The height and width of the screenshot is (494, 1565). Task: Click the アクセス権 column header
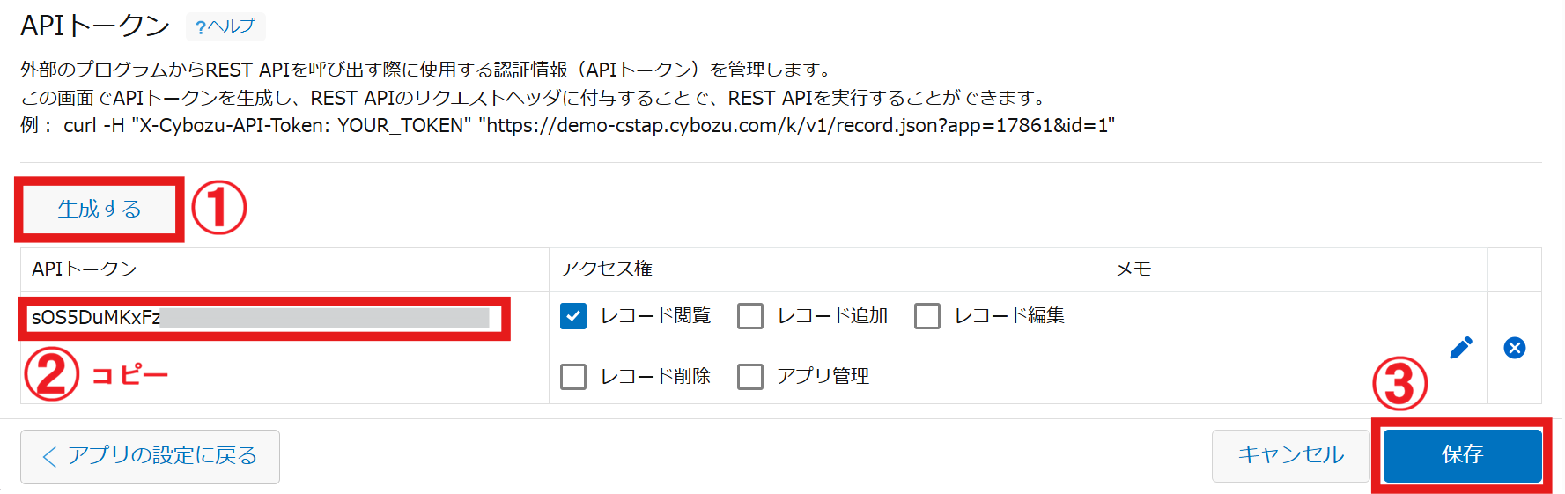pyautogui.click(x=607, y=269)
